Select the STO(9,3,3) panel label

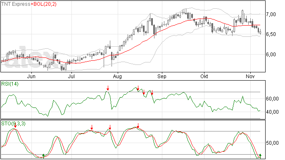[13, 124]
